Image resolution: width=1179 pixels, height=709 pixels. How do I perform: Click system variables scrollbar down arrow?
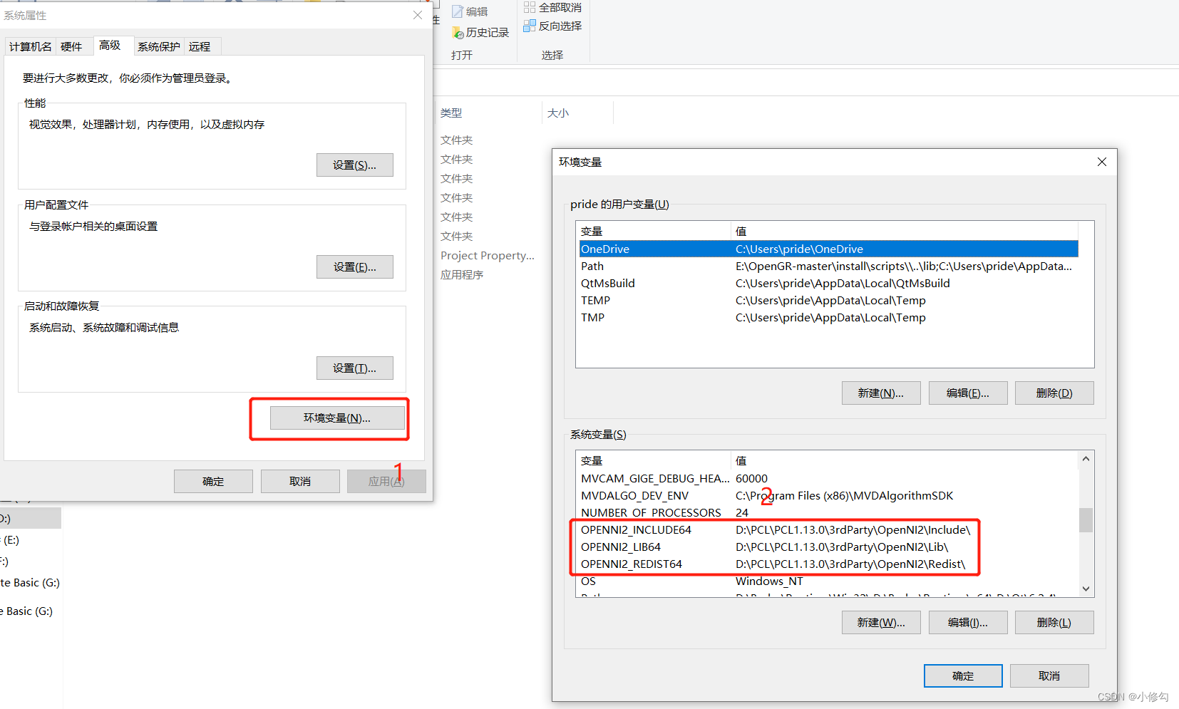point(1086,589)
